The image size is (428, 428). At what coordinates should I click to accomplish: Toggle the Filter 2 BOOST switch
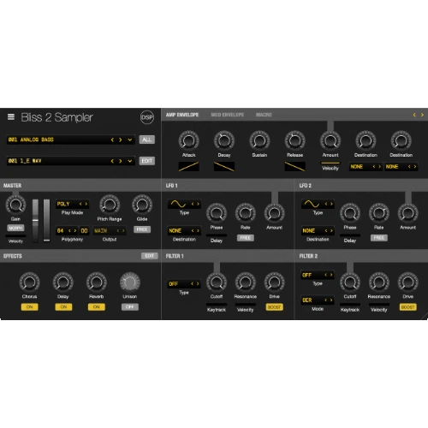pyautogui.click(x=407, y=307)
